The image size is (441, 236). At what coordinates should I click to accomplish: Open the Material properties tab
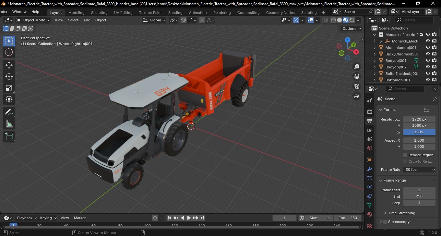tap(370, 214)
